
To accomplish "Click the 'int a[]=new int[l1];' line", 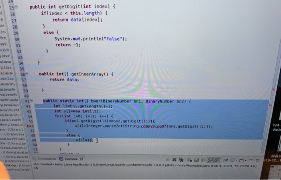I will pos(77,111).
